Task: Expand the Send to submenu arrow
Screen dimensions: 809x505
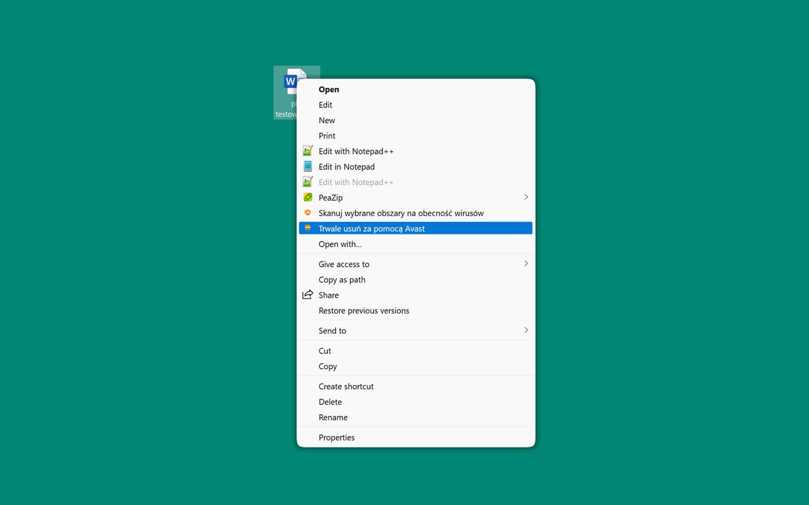Action: click(x=525, y=330)
